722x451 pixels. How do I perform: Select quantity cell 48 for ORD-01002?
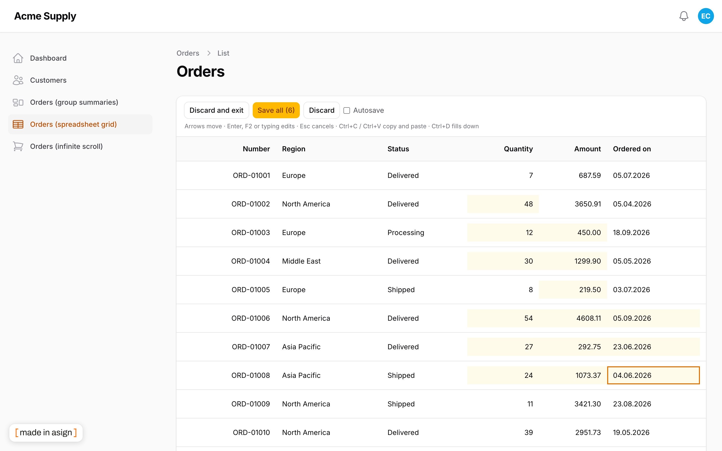503,204
